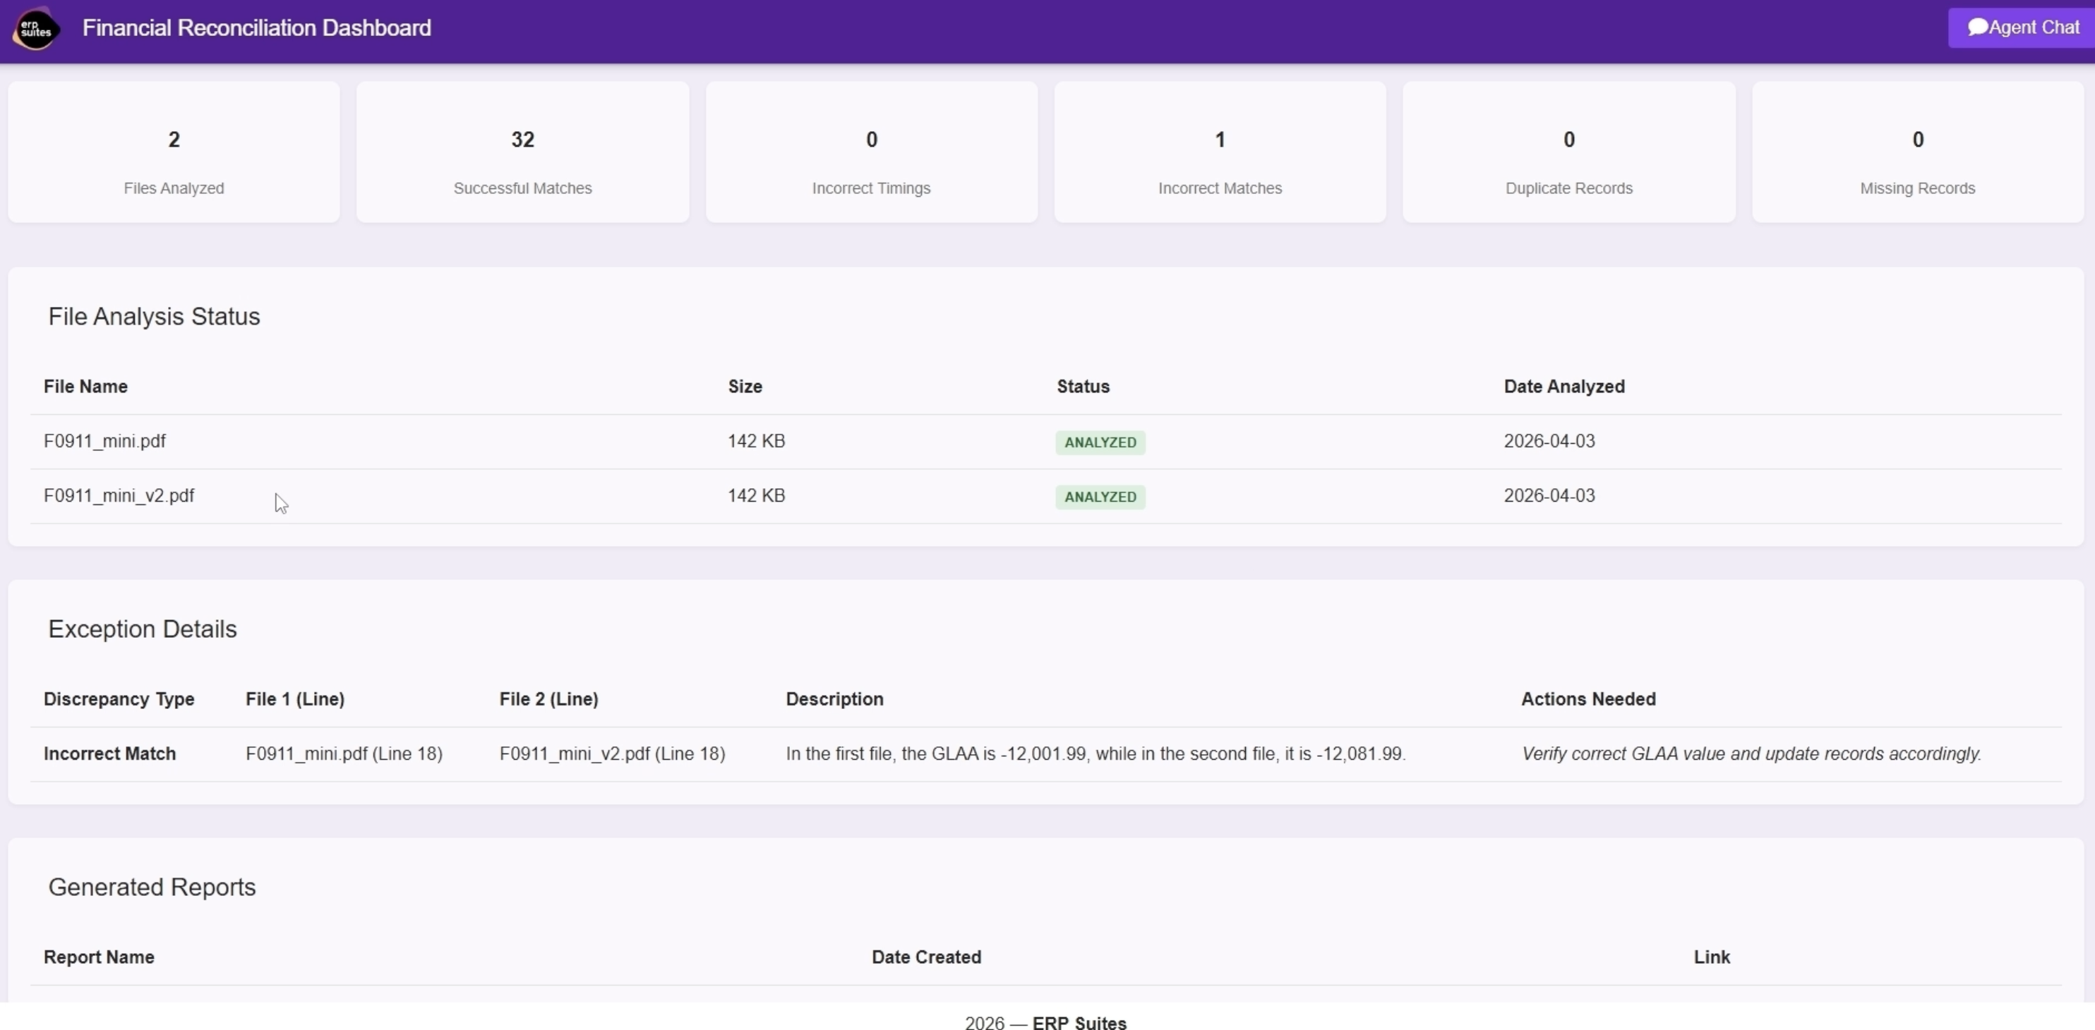Toggle the ANALYZED badge for F0911_mini_v2.pdf

click(1100, 497)
